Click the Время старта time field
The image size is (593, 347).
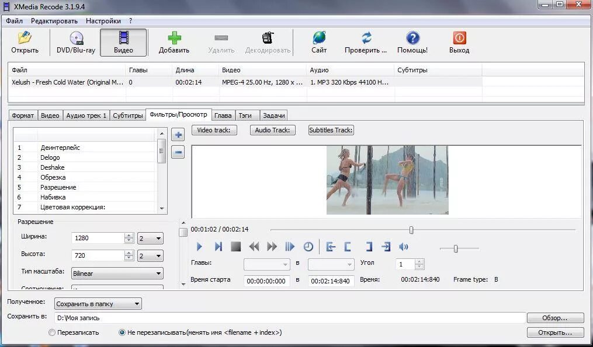click(266, 281)
